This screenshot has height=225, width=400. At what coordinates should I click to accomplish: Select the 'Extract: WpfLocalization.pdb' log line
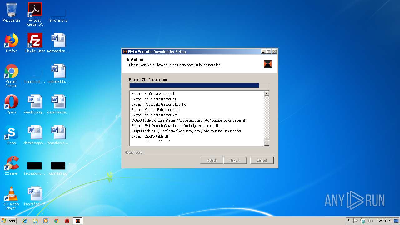(153, 94)
